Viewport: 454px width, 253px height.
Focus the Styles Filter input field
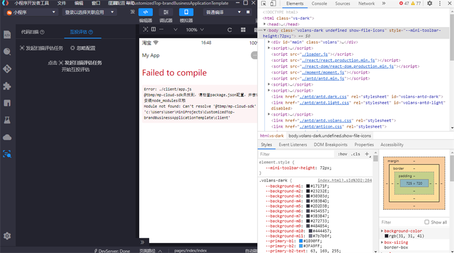(x=296, y=154)
